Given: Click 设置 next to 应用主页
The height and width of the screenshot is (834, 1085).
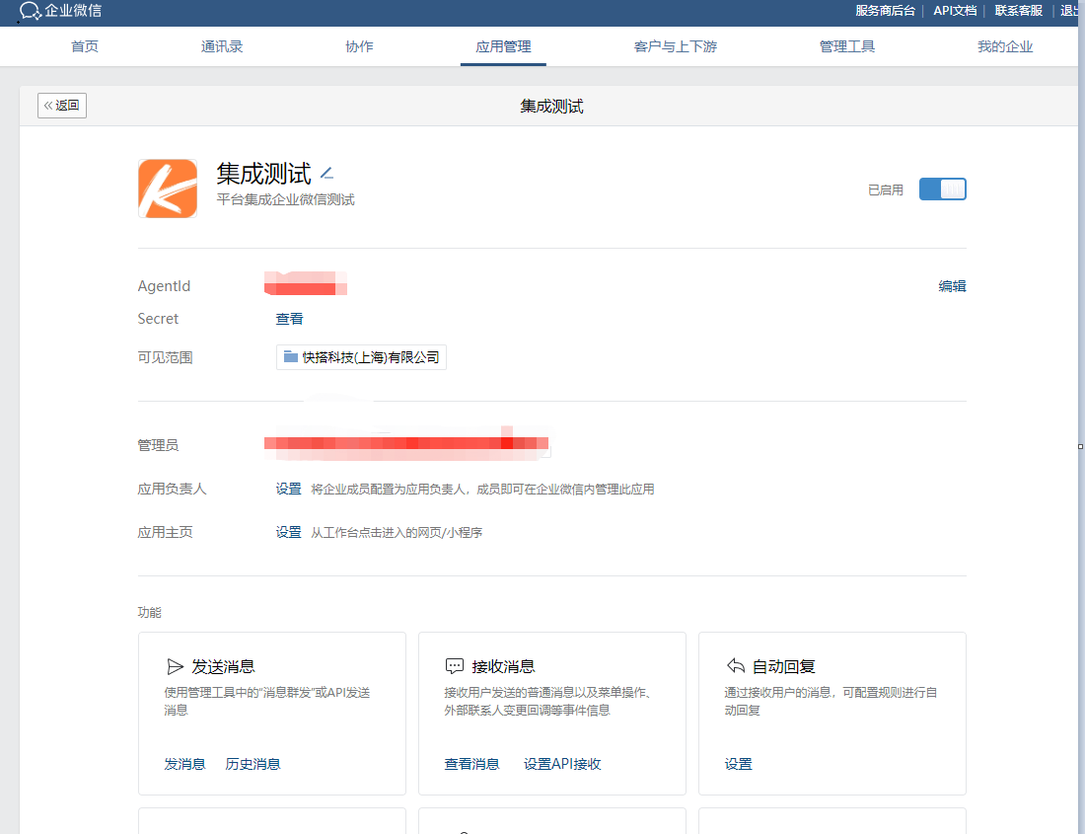Looking at the screenshot, I should coord(288,532).
